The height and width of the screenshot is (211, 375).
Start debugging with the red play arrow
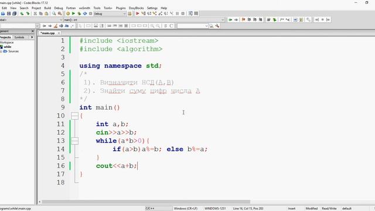pos(138,13)
